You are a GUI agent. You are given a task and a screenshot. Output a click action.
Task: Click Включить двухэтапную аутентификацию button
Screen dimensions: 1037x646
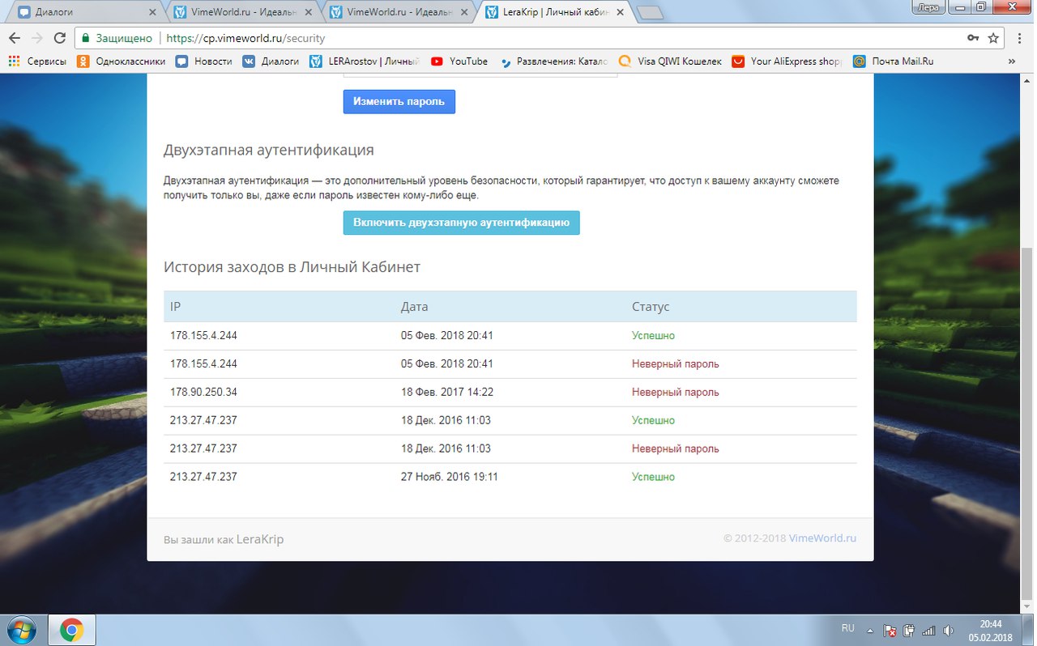tap(461, 223)
